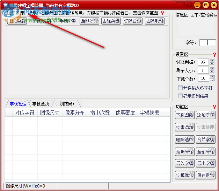Click the 像素密度 column header
The width and height of the screenshot is (219, 191).
125,112
